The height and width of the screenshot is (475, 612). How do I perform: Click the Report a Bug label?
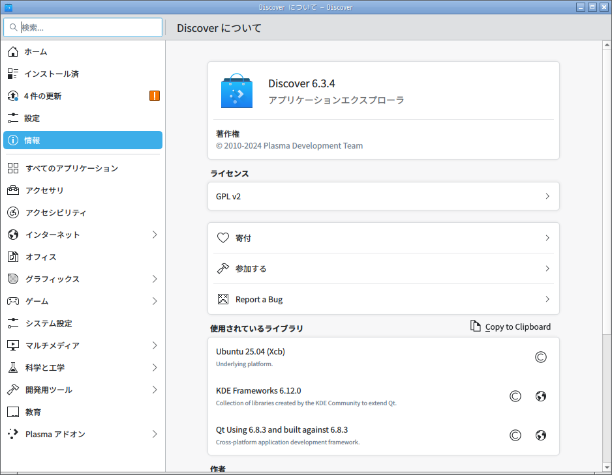[x=259, y=299]
